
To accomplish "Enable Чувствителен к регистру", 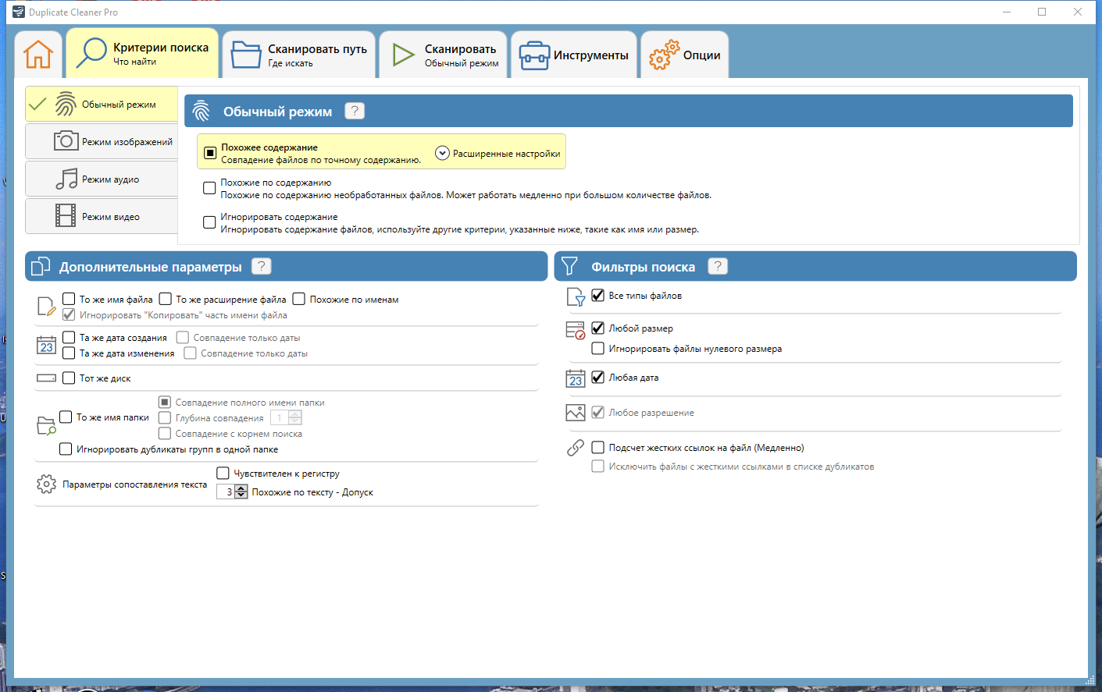I will (x=223, y=473).
